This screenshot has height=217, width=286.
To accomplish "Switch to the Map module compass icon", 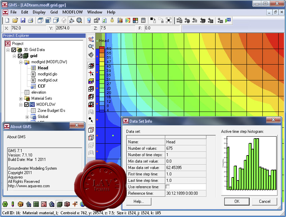I will coord(75,204).
